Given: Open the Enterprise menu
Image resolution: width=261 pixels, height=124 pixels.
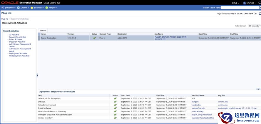Looking at the screenshot, I should 9,8.
